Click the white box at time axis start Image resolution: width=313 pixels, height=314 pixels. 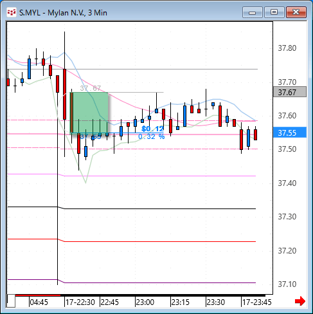tap(11, 301)
